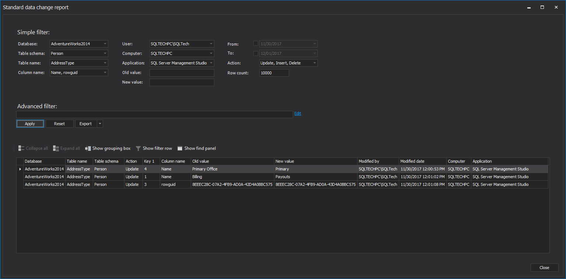Click the Collapse all icon
The width and height of the screenshot is (566, 279).
[x=21, y=148]
